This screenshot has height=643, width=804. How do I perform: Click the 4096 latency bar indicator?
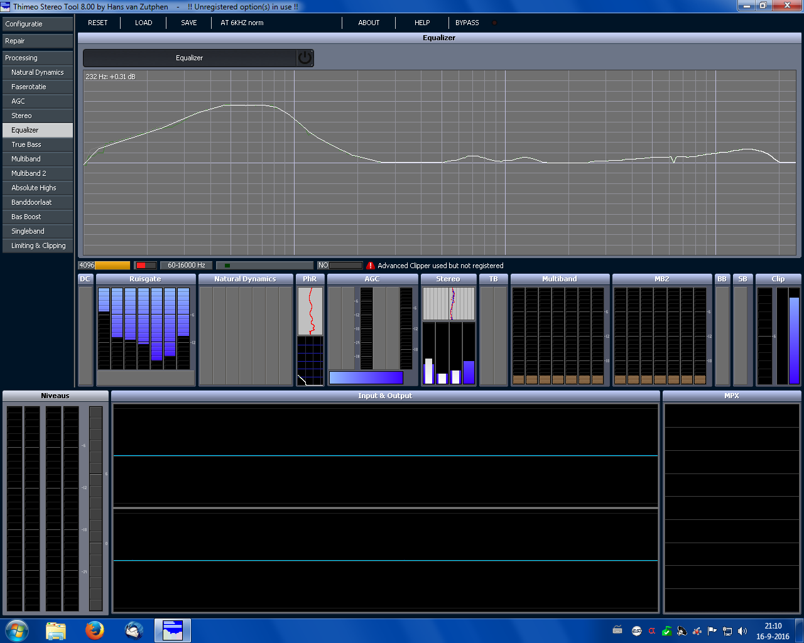[x=104, y=266]
